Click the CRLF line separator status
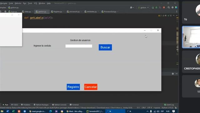 (144, 108)
